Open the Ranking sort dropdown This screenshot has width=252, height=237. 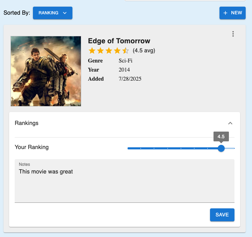point(52,13)
